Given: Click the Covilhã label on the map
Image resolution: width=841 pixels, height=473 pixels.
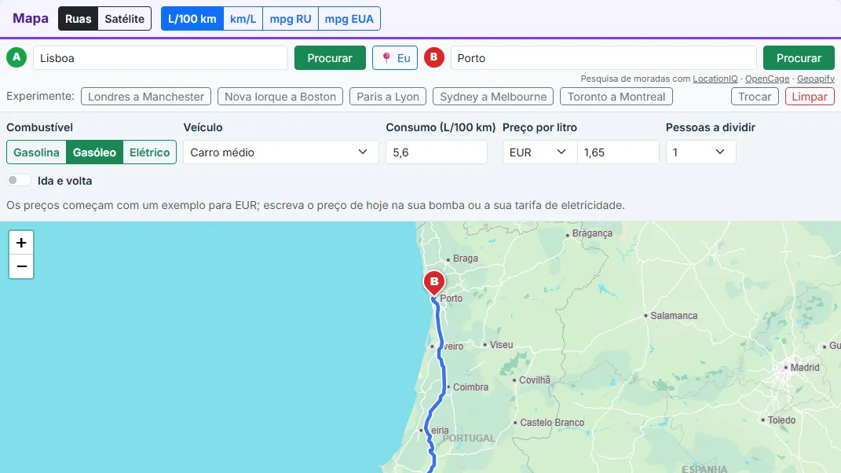Looking at the screenshot, I should click(x=534, y=380).
